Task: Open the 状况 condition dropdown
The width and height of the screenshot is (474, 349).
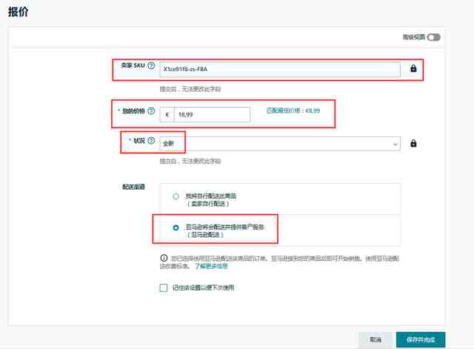Action: coord(280,144)
